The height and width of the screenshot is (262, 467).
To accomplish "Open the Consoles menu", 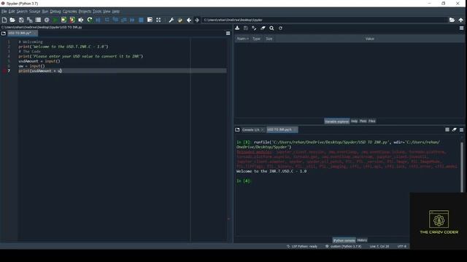I will [70, 12].
